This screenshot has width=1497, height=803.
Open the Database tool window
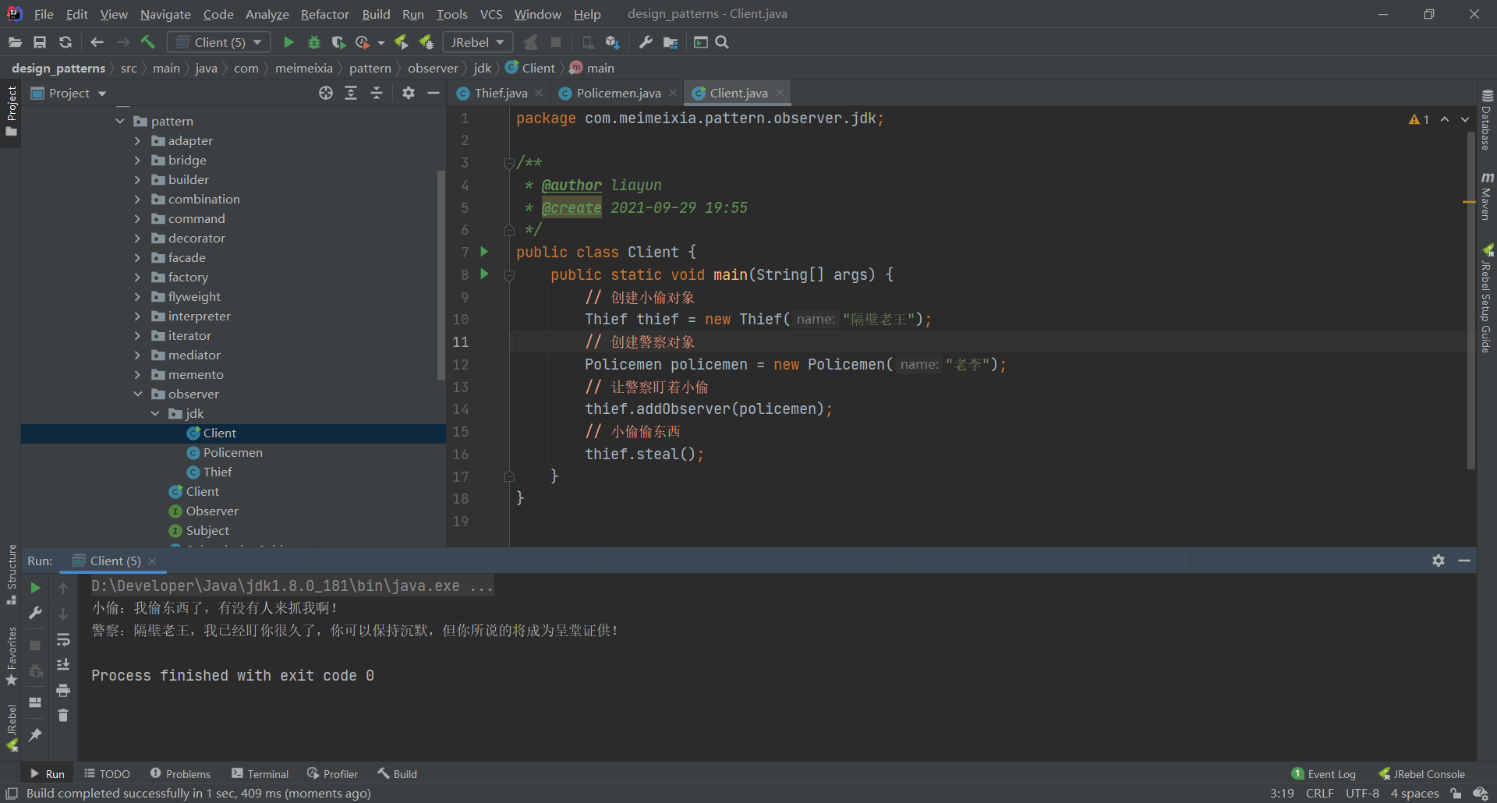click(1487, 119)
